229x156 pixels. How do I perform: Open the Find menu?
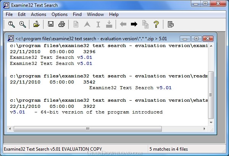pos(77,14)
